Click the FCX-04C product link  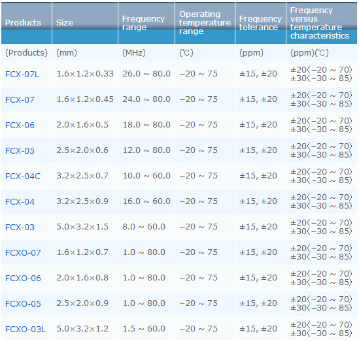(x=23, y=177)
